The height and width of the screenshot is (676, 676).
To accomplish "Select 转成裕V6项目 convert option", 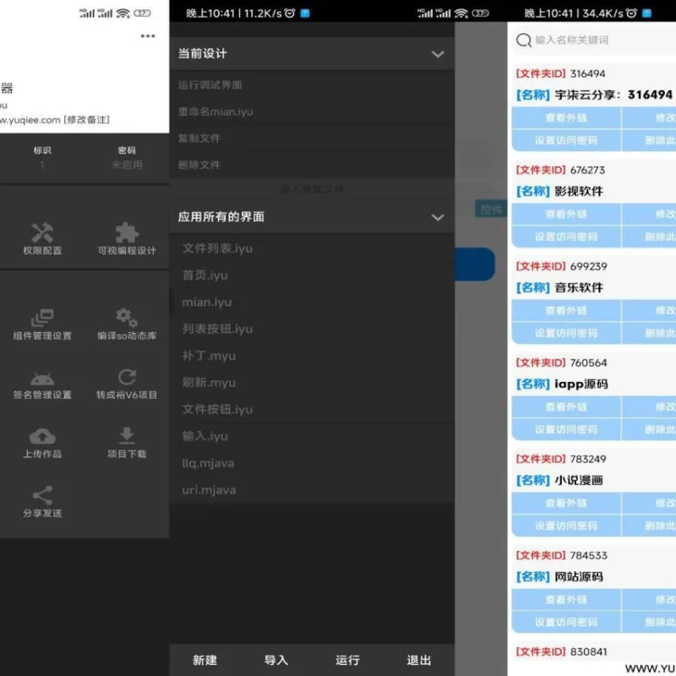I will 127,384.
